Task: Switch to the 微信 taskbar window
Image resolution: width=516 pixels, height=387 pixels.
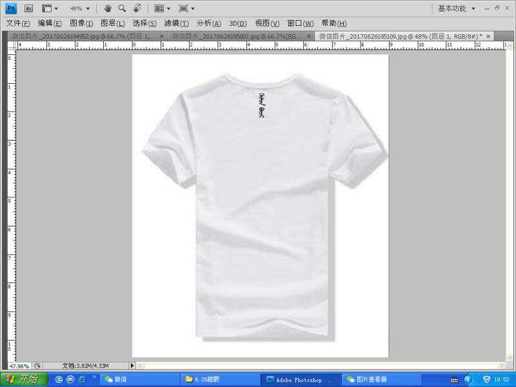Action: (140, 379)
